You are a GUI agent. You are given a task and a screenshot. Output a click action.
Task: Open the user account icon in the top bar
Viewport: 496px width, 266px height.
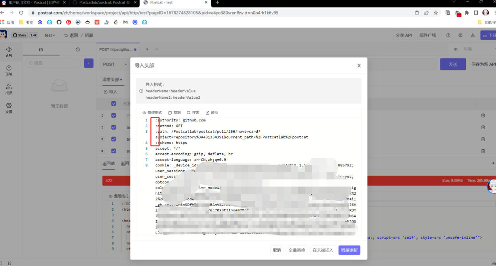473,35
